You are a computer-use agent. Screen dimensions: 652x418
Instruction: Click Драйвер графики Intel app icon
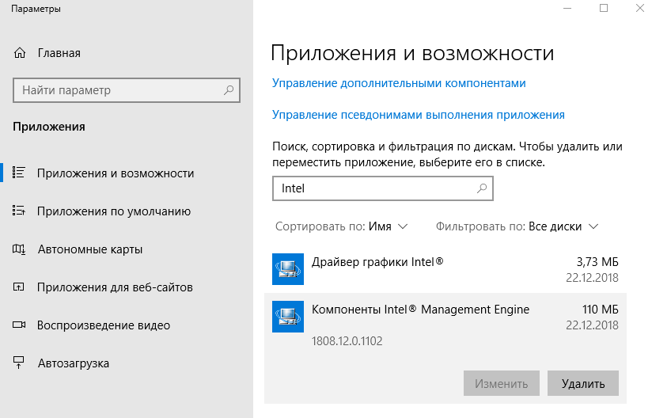point(288,269)
